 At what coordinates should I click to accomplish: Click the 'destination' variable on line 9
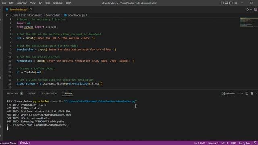click(25, 50)
